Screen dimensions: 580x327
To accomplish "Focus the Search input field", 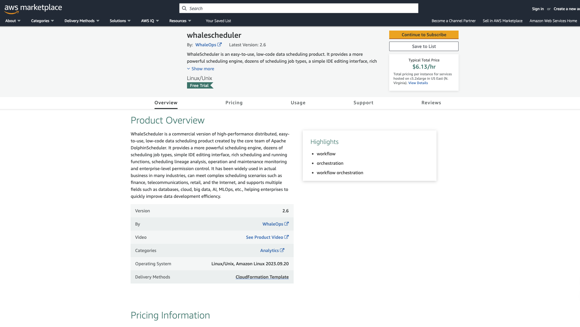I will (303, 9).
